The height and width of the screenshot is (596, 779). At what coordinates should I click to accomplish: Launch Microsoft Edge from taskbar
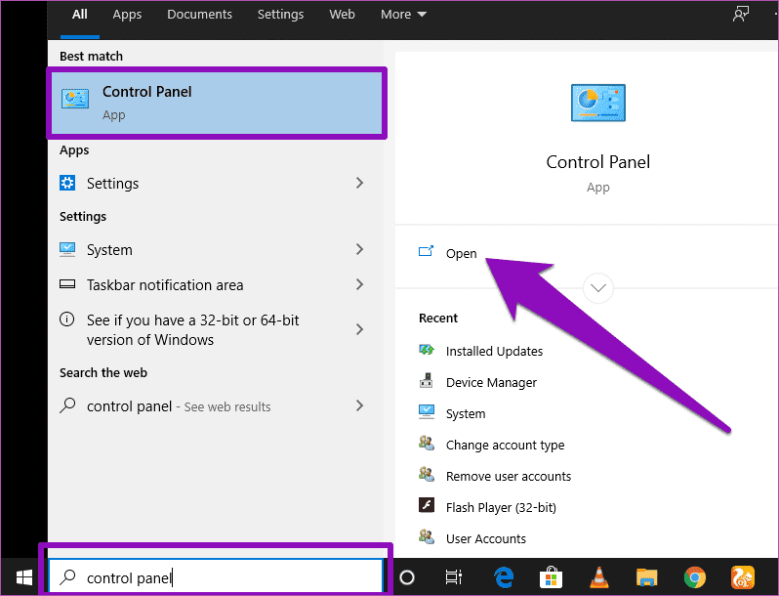[504, 577]
